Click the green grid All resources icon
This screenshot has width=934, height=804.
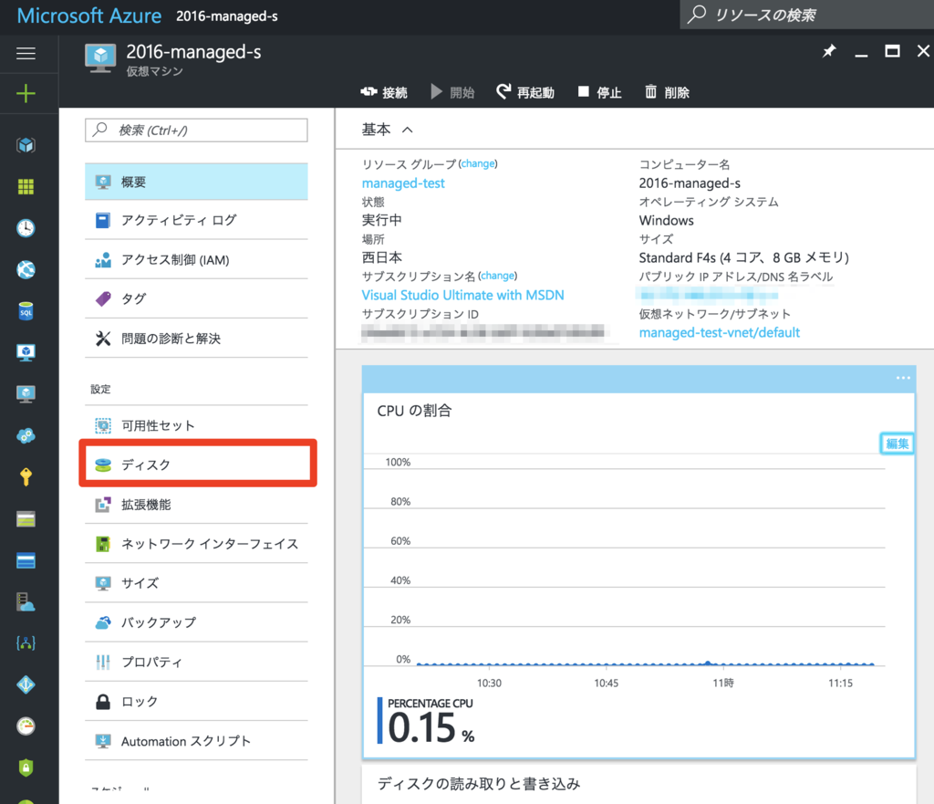pyautogui.click(x=26, y=186)
